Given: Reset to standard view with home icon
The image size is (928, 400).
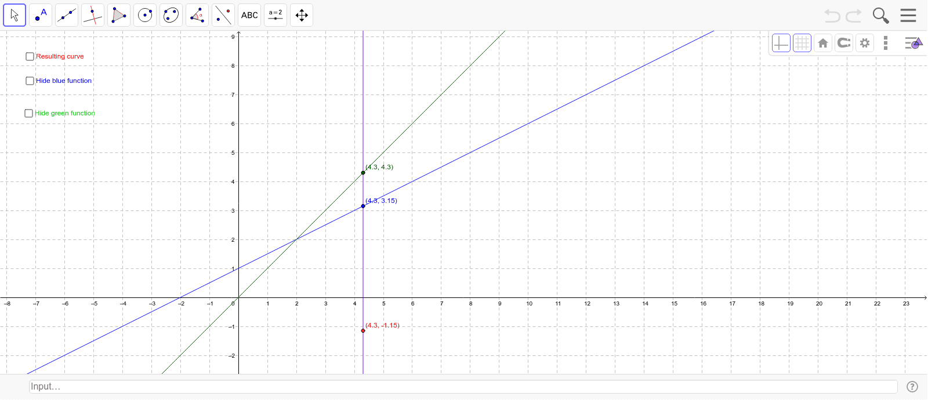Looking at the screenshot, I should (823, 43).
